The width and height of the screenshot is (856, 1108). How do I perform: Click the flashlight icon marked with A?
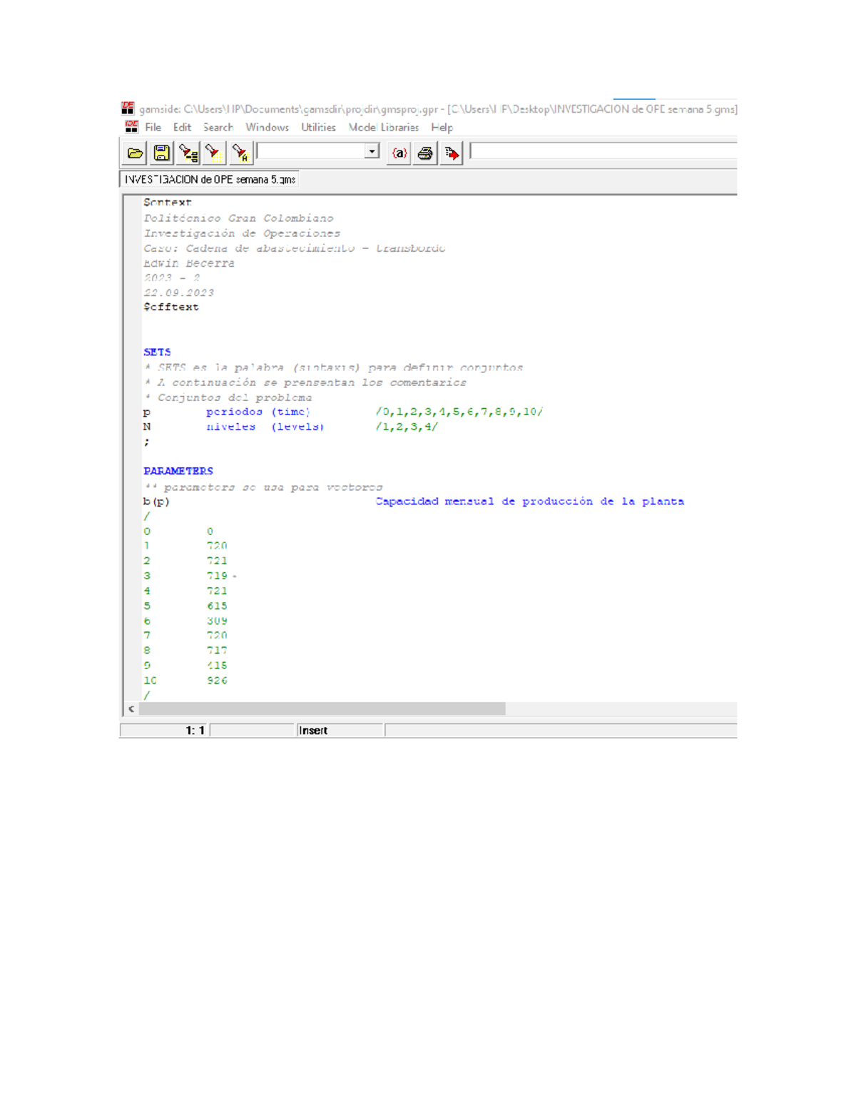coord(240,153)
